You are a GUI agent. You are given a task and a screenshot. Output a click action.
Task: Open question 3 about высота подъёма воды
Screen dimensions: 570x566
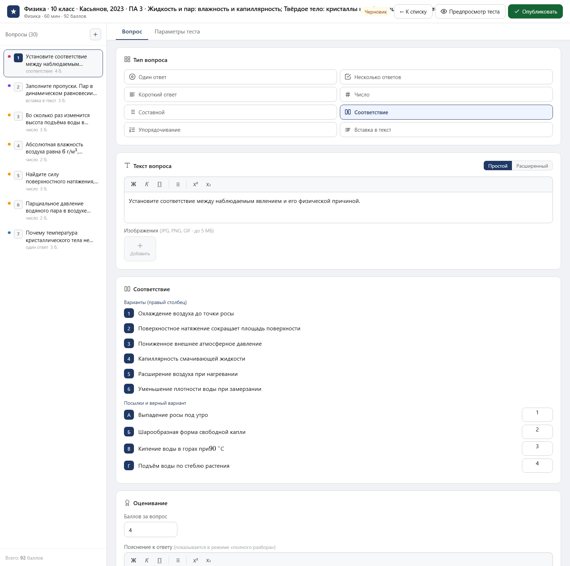coord(53,122)
